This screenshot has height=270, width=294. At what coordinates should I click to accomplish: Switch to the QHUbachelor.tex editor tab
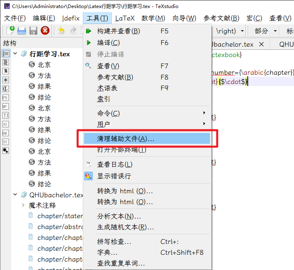[x=232, y=45]
